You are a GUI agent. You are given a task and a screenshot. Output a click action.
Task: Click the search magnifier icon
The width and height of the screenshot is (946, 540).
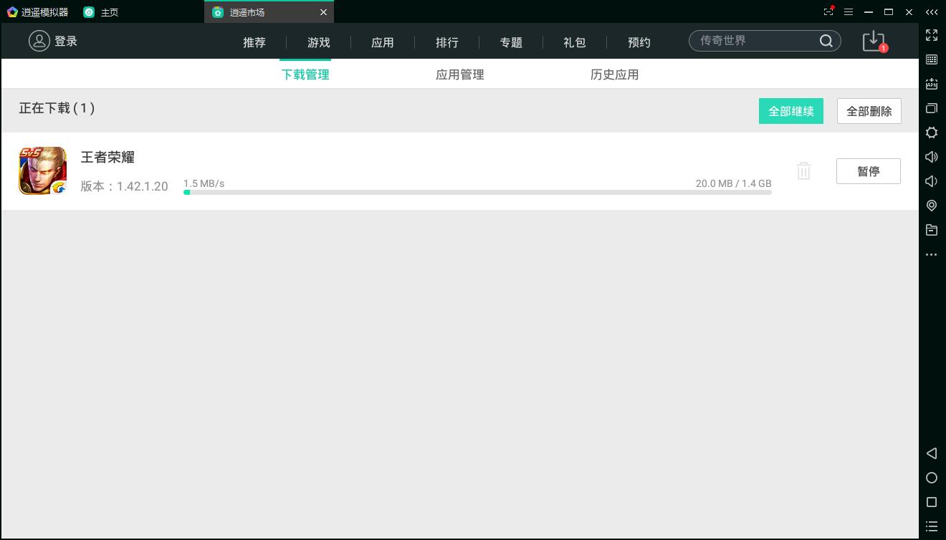pyautogui.click(x=826, y=41)
